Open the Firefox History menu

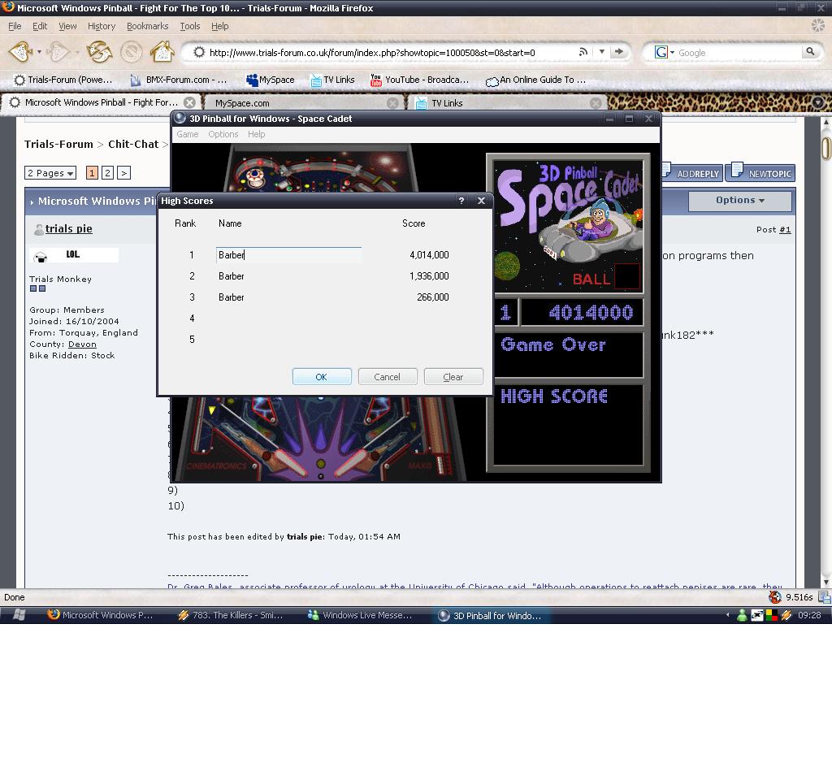102,26
